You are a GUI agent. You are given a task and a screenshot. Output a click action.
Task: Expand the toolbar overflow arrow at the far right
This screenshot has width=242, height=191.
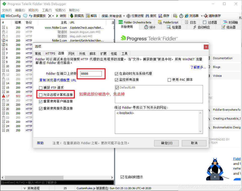[240, 17]
